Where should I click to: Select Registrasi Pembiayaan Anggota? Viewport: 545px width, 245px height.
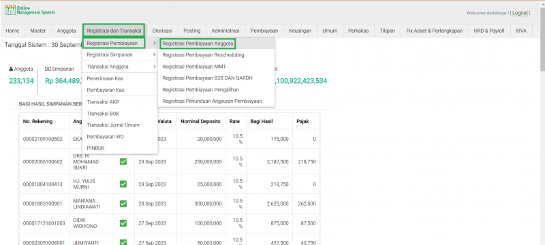coord(198,44)
